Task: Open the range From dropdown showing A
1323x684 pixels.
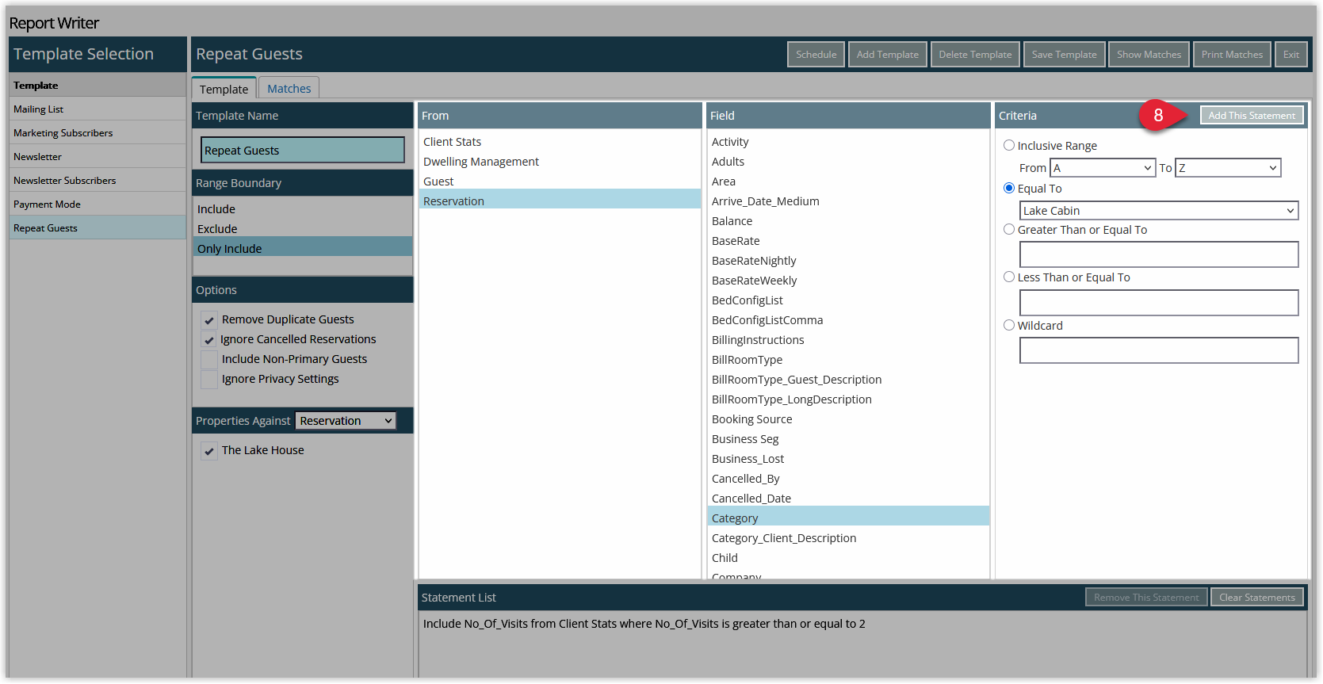Action: [x=1103, y=168]
